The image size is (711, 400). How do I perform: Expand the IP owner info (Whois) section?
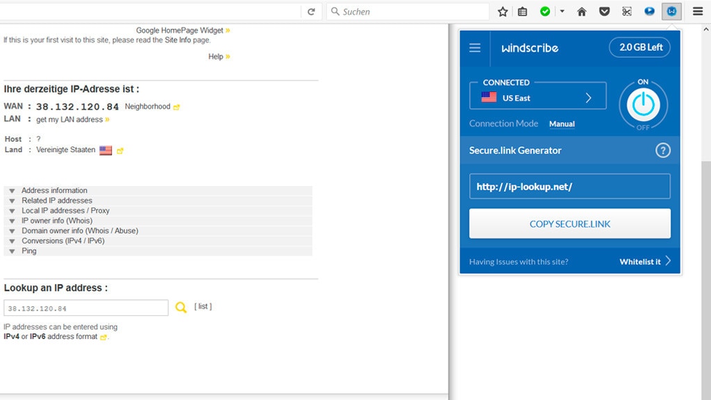[x=56, y=221]
